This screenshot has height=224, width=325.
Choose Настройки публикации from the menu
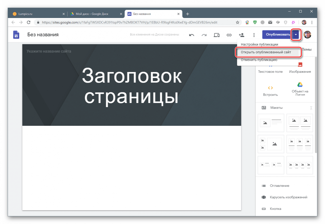[x=259, y=44]
